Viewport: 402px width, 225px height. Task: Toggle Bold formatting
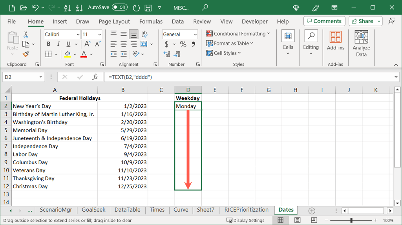pyautogui.click(x=49, y=44)
